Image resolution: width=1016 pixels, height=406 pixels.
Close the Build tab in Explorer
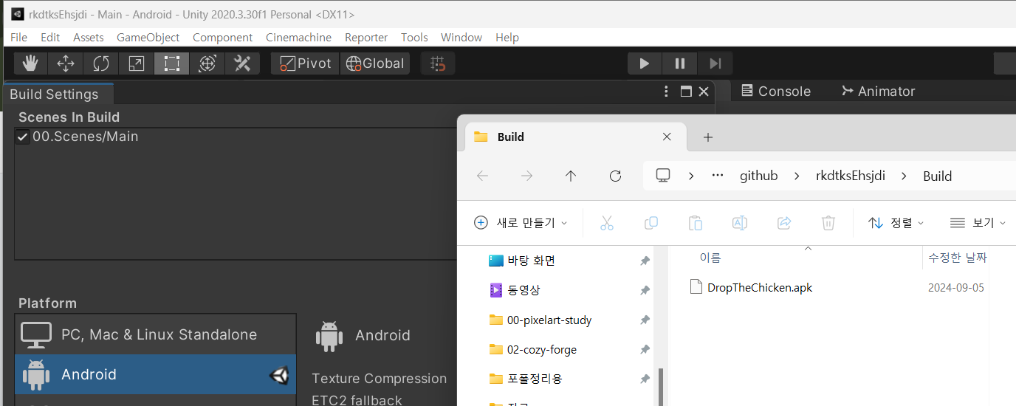click(667, 137)
